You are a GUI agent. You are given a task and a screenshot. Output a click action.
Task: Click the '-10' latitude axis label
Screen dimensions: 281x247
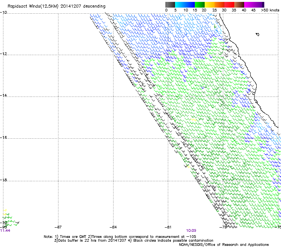point(3,13)
